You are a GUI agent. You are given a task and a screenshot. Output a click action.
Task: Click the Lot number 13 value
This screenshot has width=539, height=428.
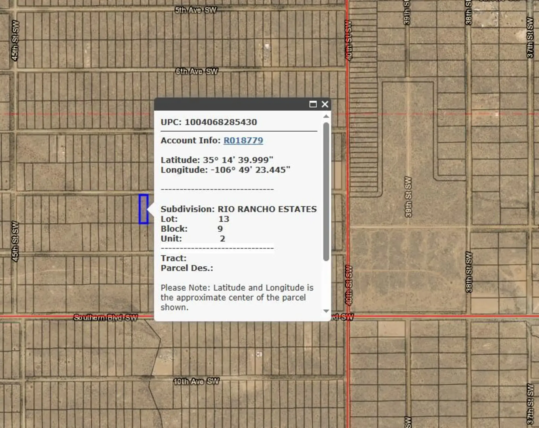[x=224, y=219]
